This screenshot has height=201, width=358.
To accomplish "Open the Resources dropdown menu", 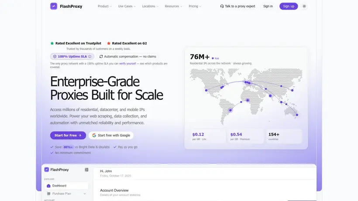I will [x=173, y=7].
